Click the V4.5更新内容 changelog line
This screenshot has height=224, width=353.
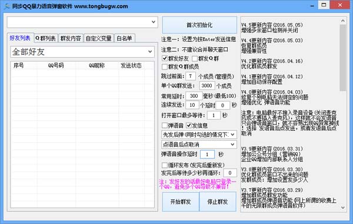[272, 25]
